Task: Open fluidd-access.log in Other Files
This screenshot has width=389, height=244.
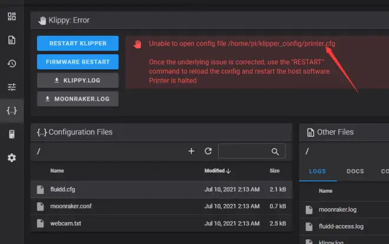Action: (341, 226)
